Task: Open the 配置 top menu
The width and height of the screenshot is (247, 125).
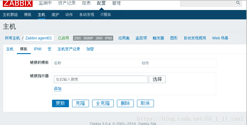Action: click(101, 3)
